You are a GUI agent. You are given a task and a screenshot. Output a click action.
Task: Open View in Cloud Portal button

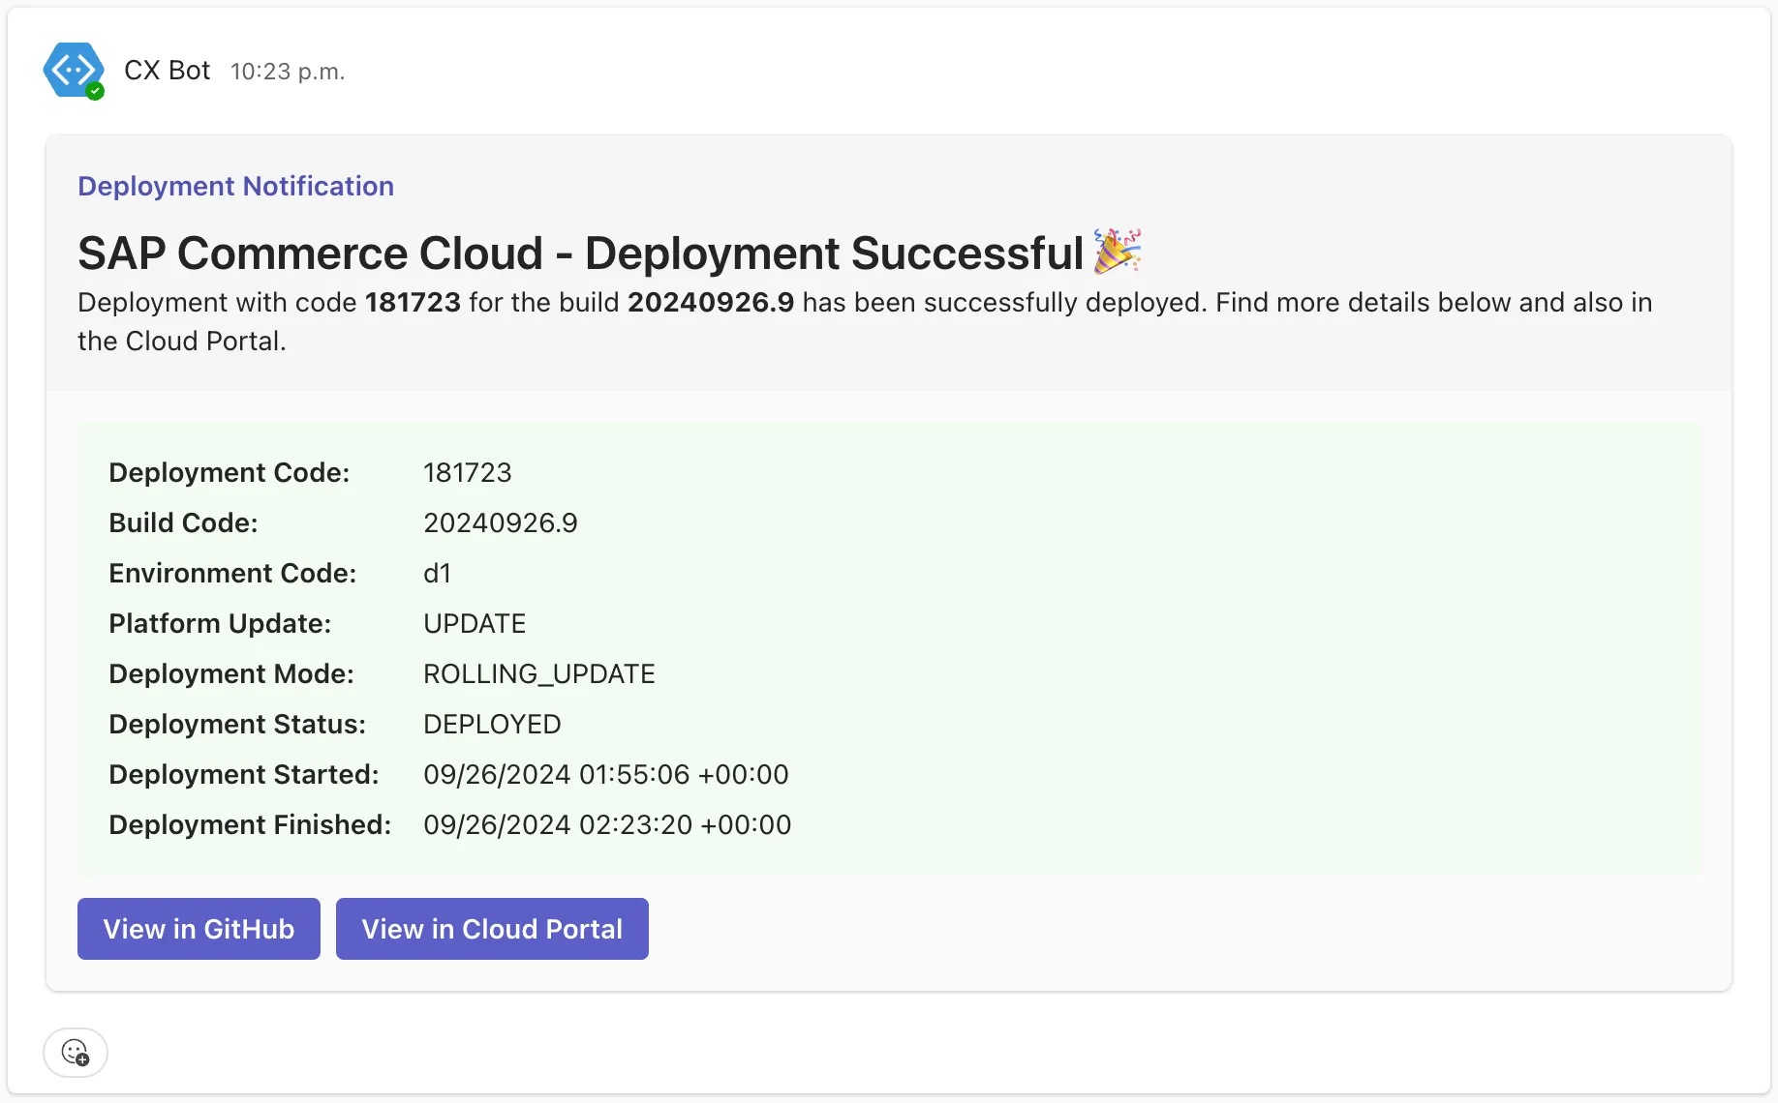tap(492, 929)
